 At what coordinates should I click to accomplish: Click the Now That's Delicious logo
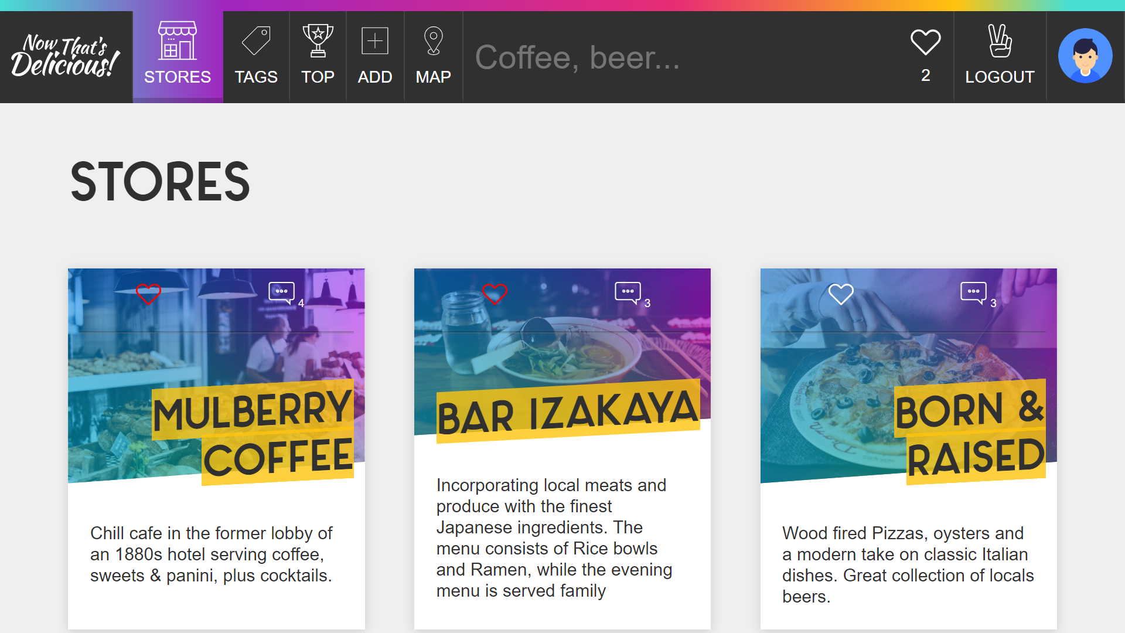(64, 56)
